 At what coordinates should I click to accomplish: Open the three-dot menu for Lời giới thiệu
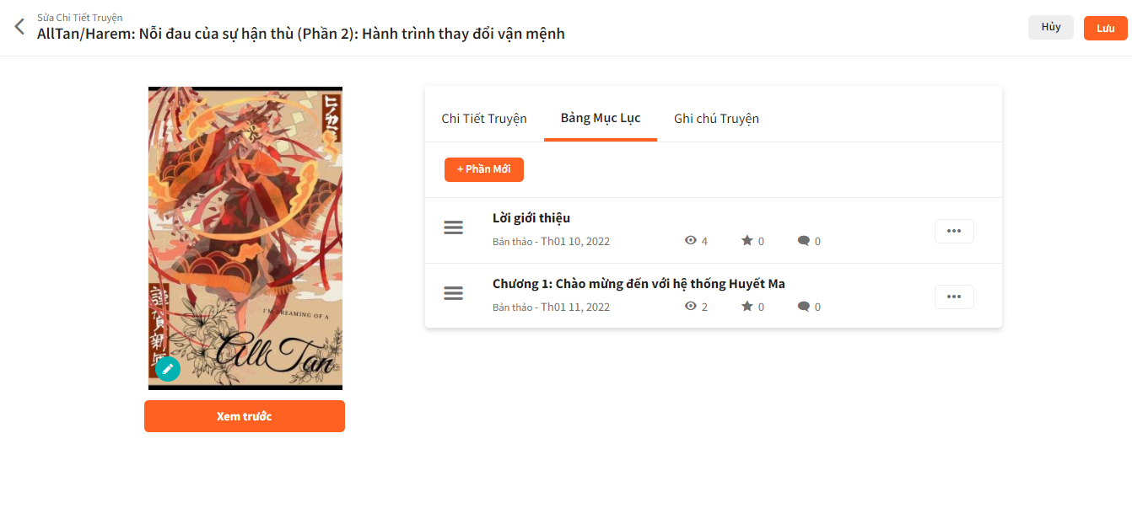(x=954, y=231)
